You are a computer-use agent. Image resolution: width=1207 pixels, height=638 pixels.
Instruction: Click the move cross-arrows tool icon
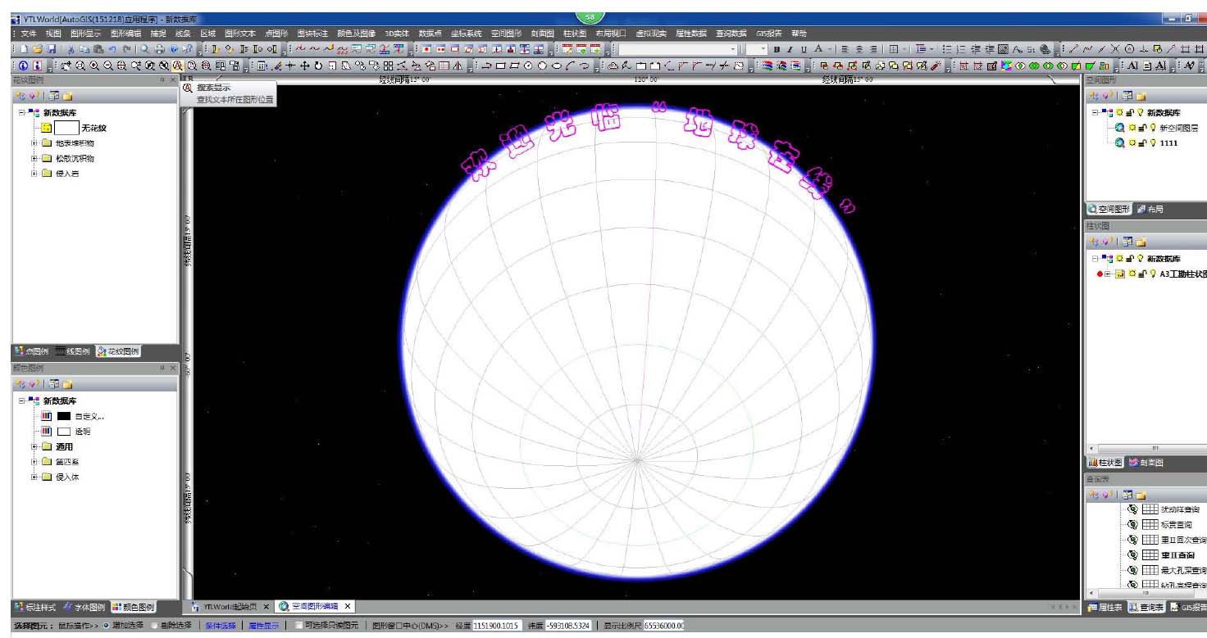[304, 66]
